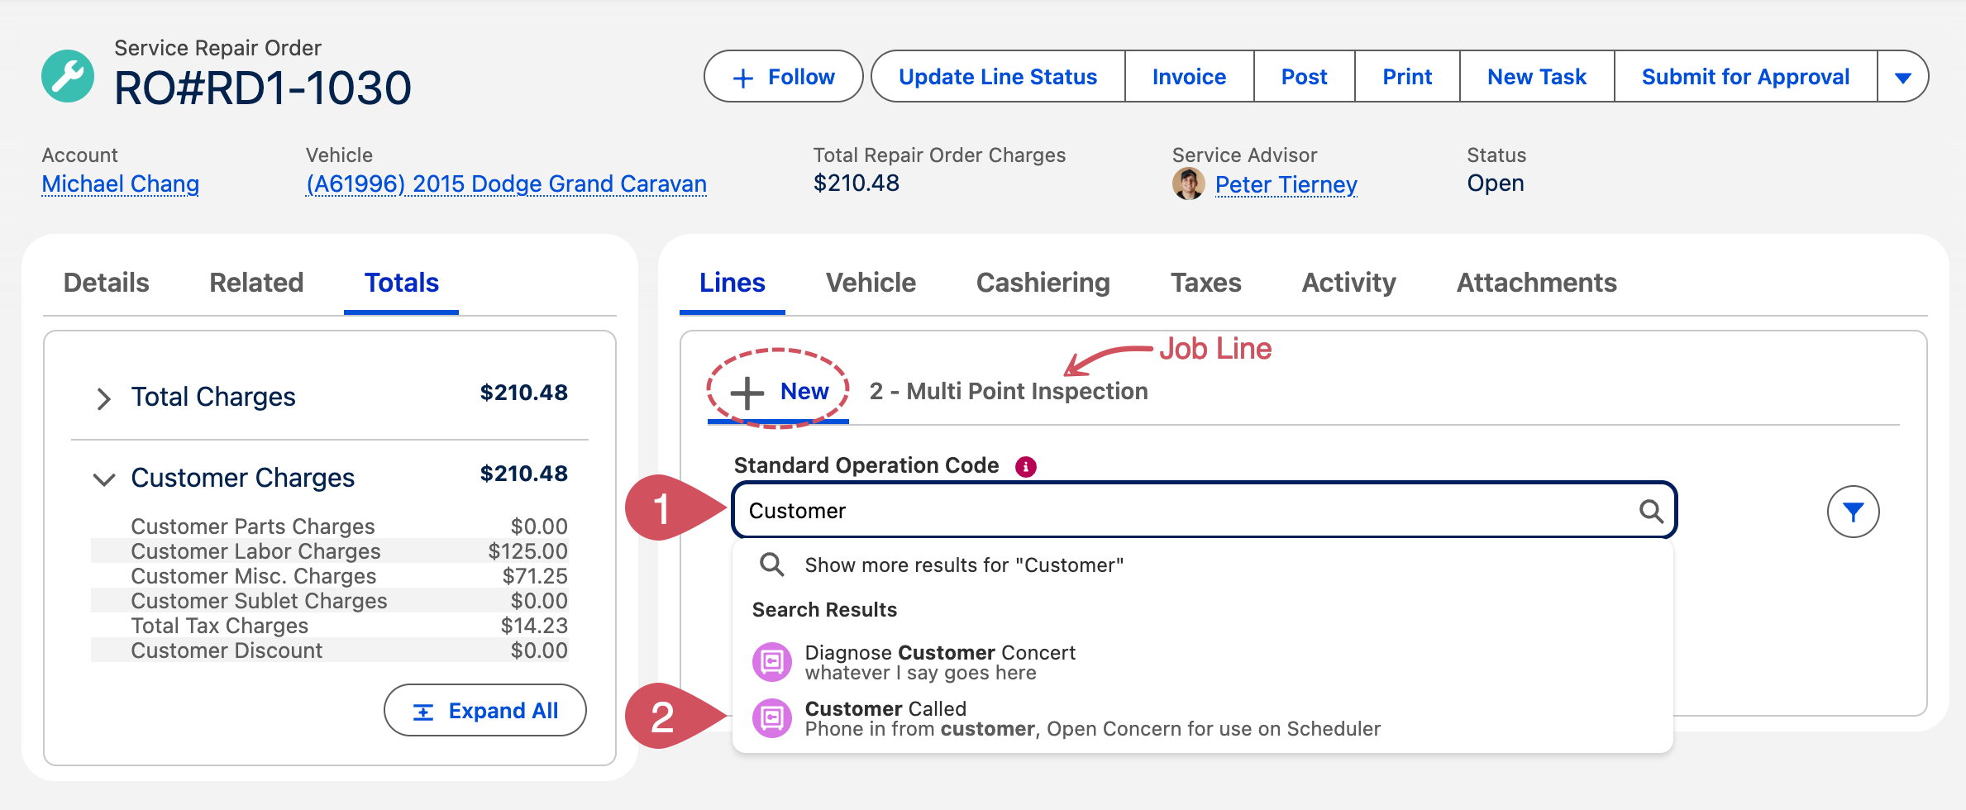Click the Invoice button
This screenshot has height=810, width=1966.
click(x=1189, y=77)
